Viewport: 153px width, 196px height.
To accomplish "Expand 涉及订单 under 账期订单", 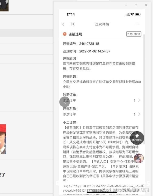I will point(101,100).
